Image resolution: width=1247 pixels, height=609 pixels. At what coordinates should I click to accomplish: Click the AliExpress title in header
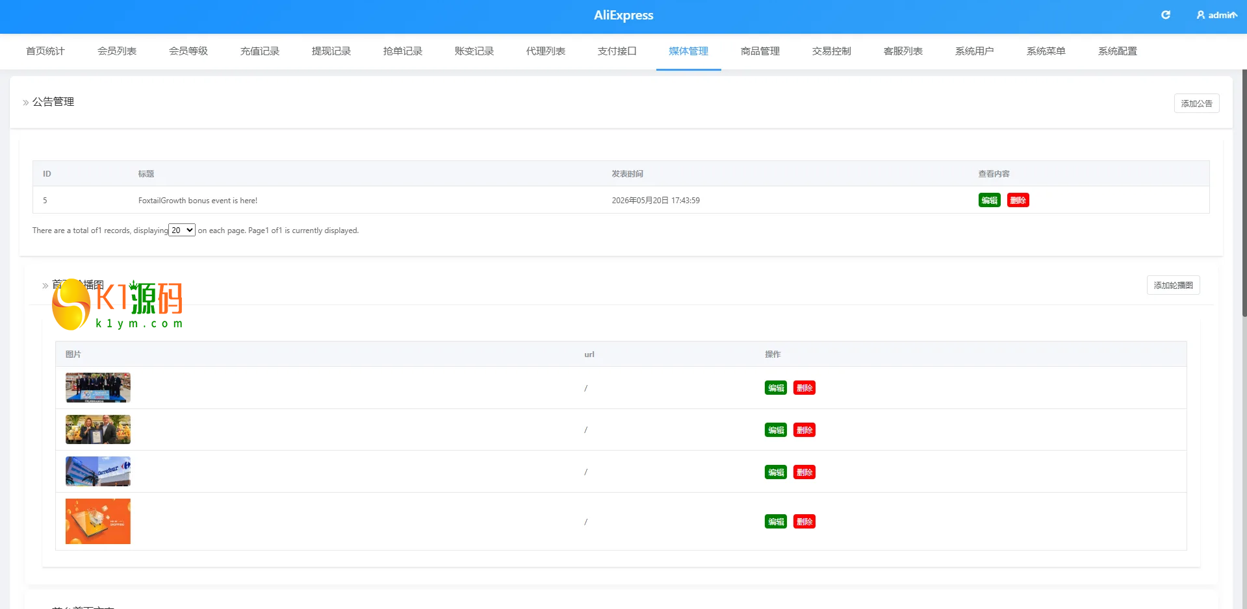pos(624,15)
